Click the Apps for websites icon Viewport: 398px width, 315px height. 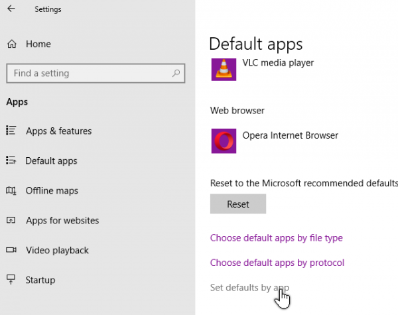pyautogui.click(x=11, y=220)
